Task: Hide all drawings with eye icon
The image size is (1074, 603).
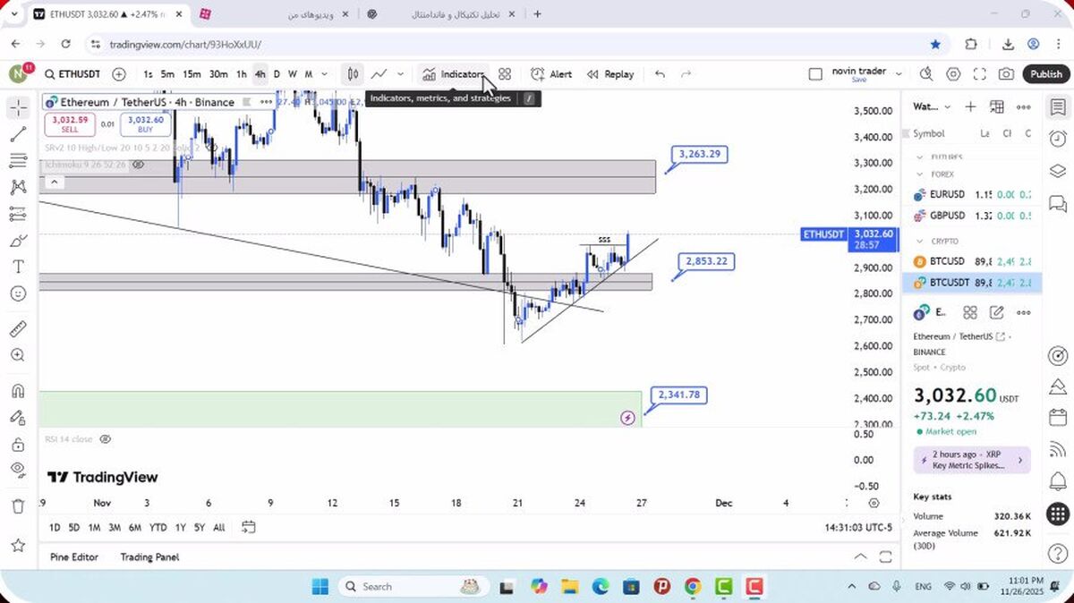Action: pos(18,470)
